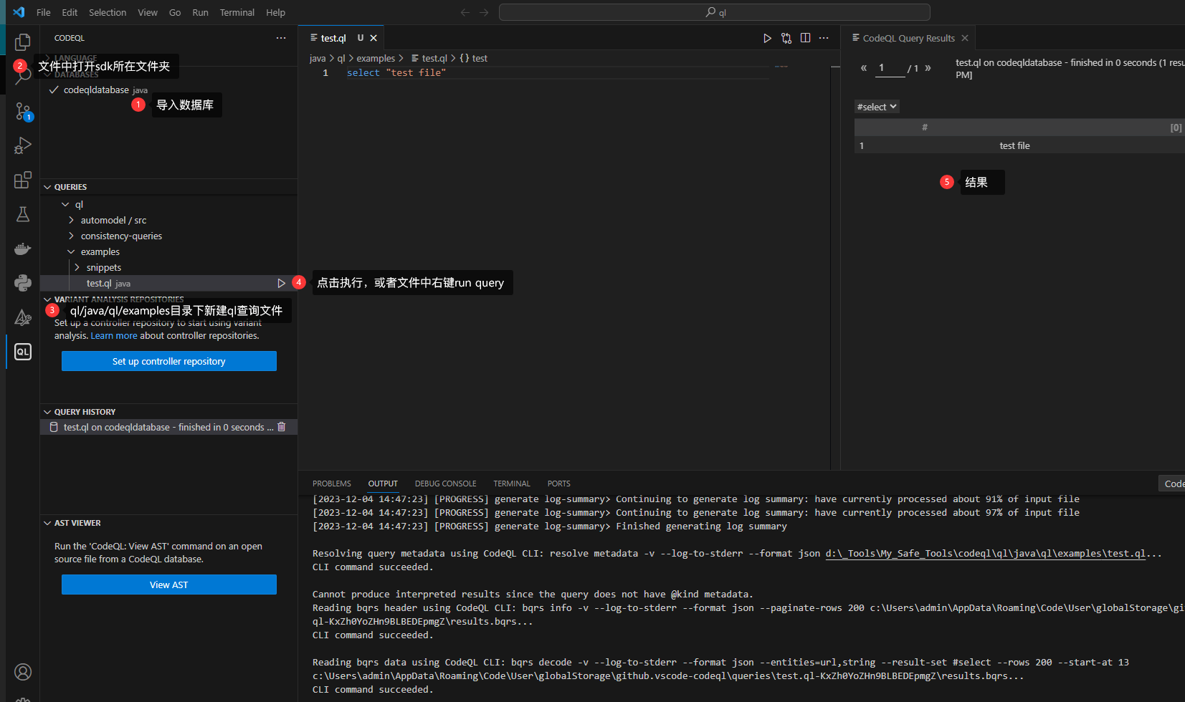This screenshot has width=1185, height=702.
Task: Open the Azure view in activity bar
Action: pyautogui.click(x=23, y=317)
